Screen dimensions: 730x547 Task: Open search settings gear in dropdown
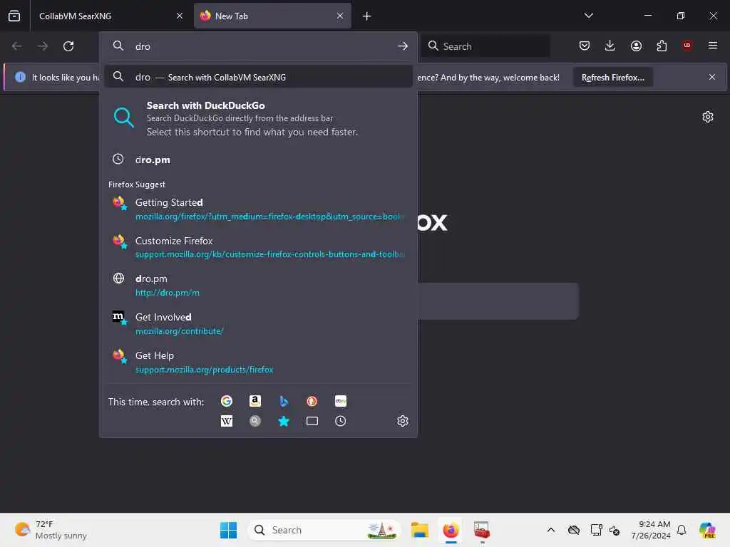(x=403, y=421)
